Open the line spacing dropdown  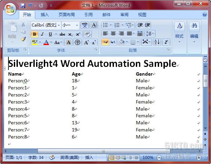click(x=150, y=34)
